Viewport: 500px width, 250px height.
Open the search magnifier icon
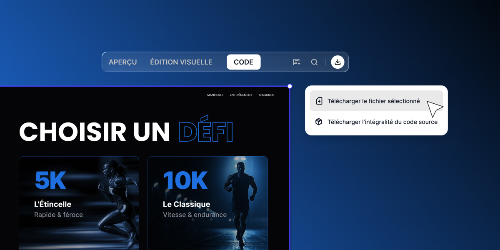click(315, 62)
